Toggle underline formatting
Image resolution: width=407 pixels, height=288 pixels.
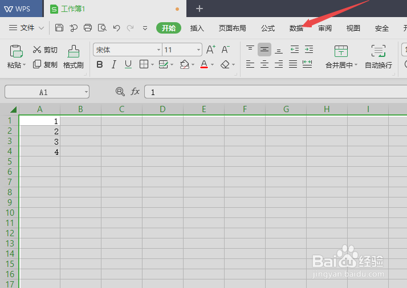[x=128, y=64]
